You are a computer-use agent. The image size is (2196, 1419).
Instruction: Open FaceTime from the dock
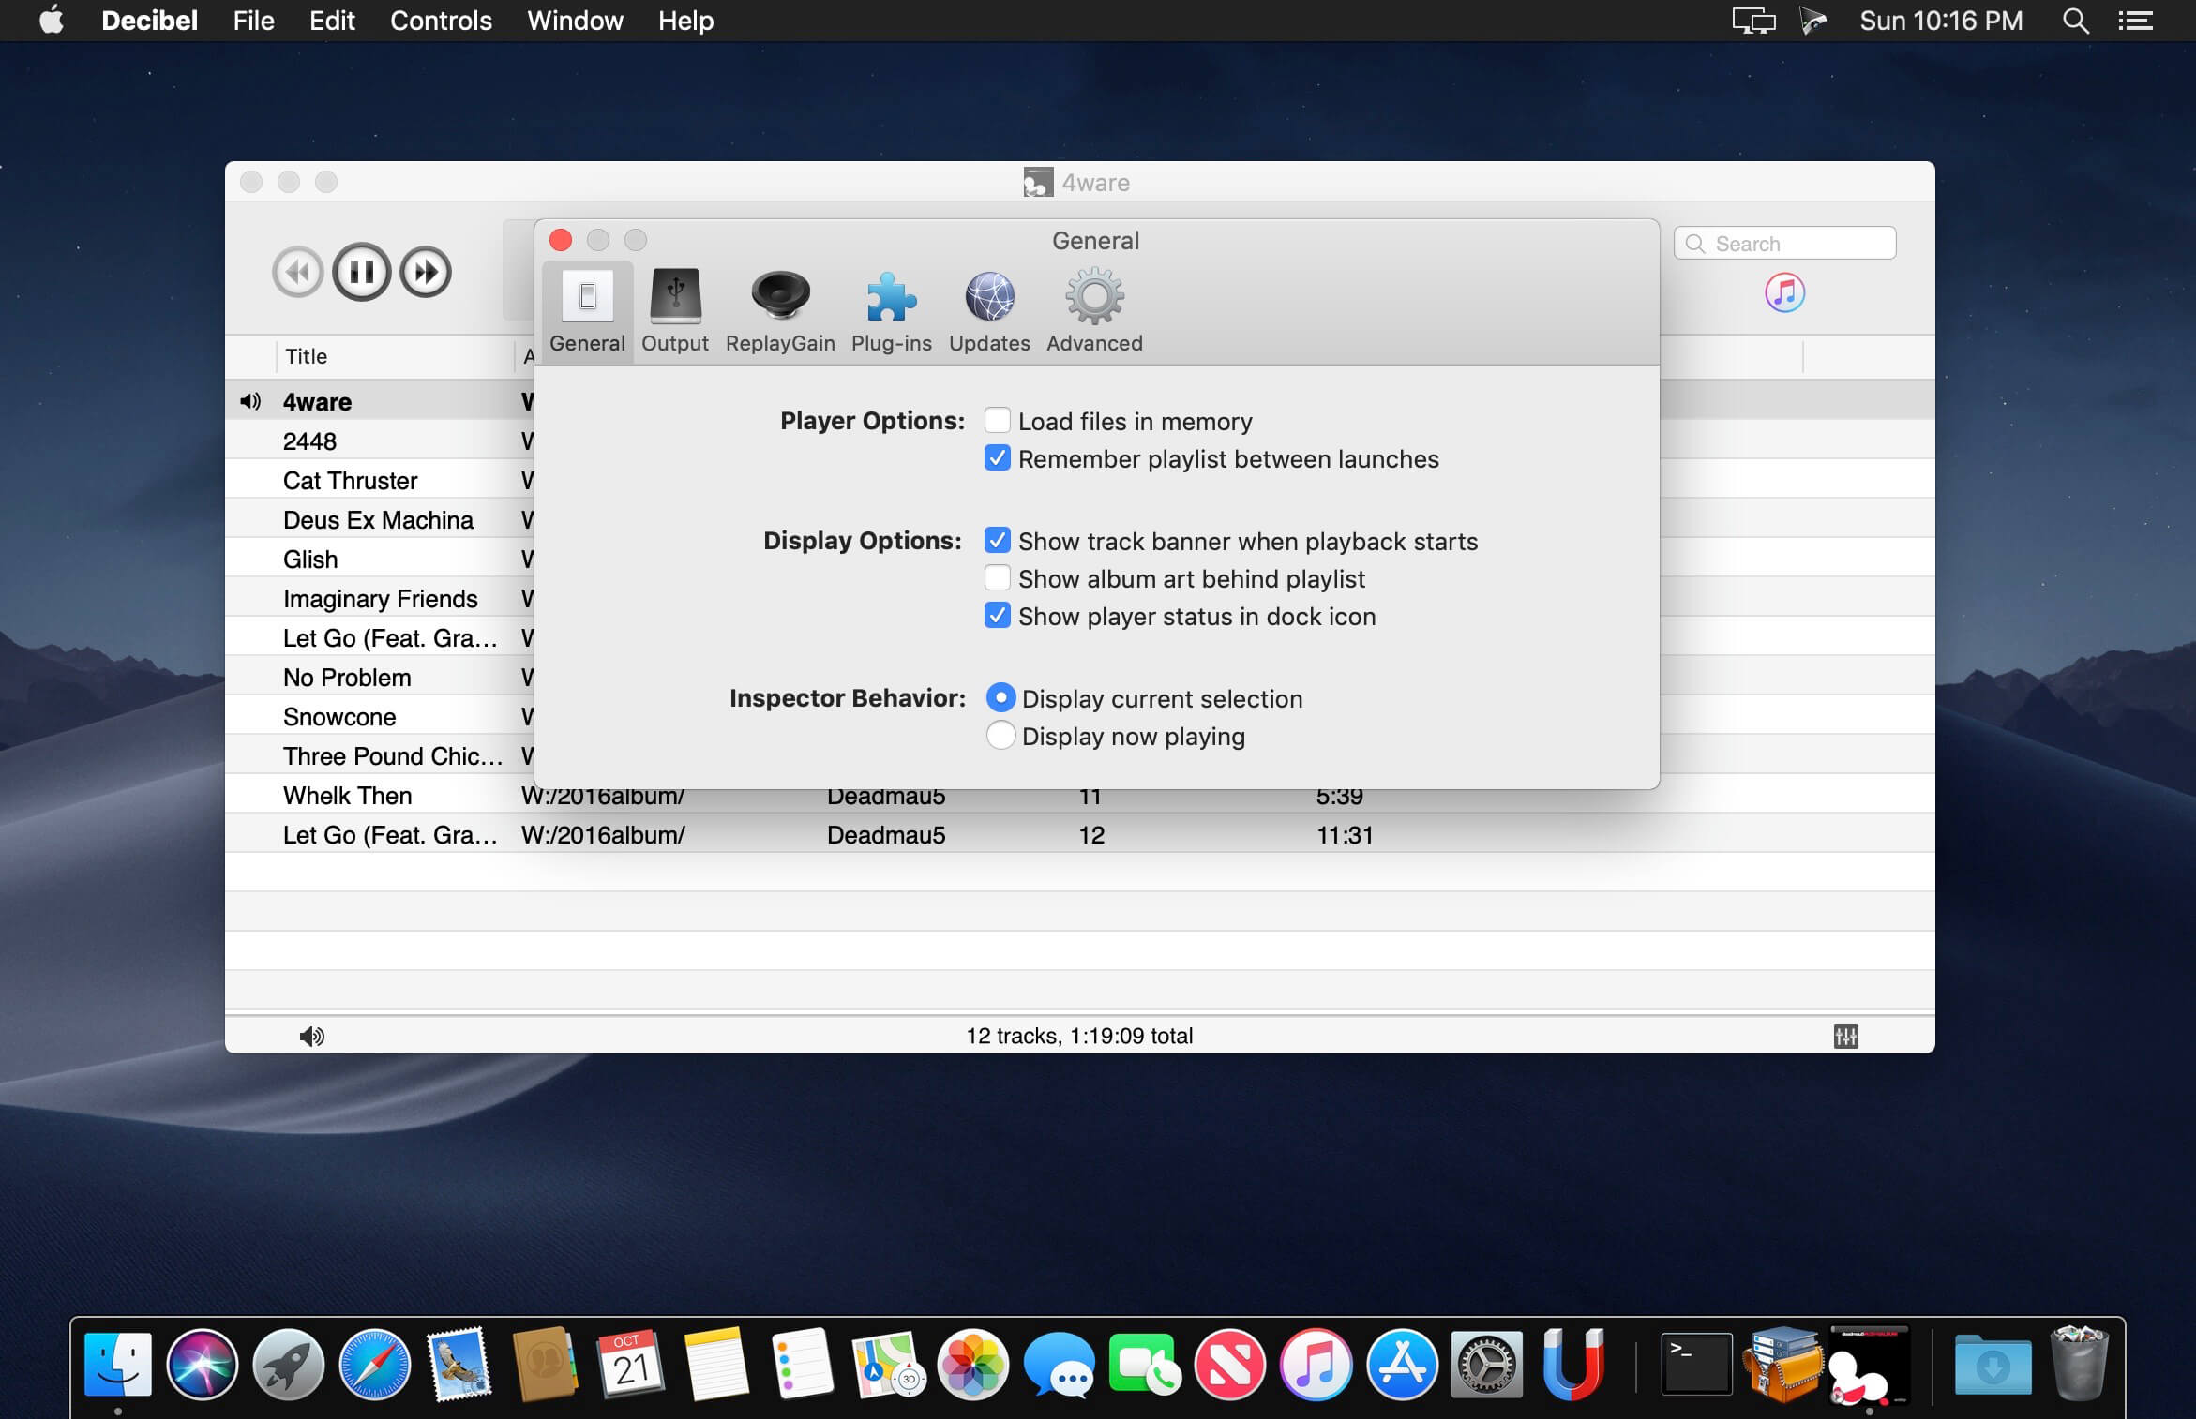coord(1144,1364)
